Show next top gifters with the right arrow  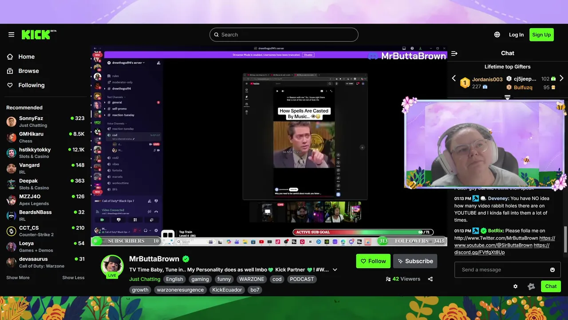tap(561, 78)
